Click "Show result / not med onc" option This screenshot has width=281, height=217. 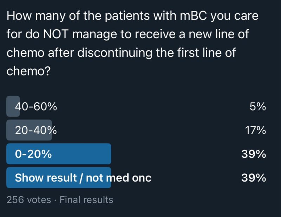click(x=83, y=178)
